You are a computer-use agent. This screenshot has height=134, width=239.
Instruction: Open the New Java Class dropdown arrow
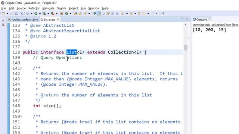[71, 13]
